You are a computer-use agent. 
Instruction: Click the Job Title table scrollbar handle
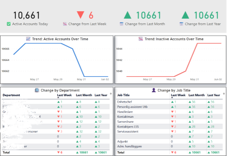[x=224, y=94]
